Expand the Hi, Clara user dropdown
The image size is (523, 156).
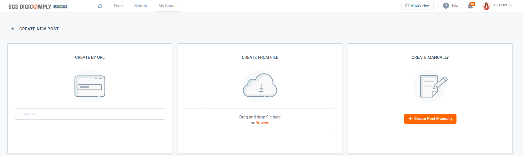coord(510,5)
